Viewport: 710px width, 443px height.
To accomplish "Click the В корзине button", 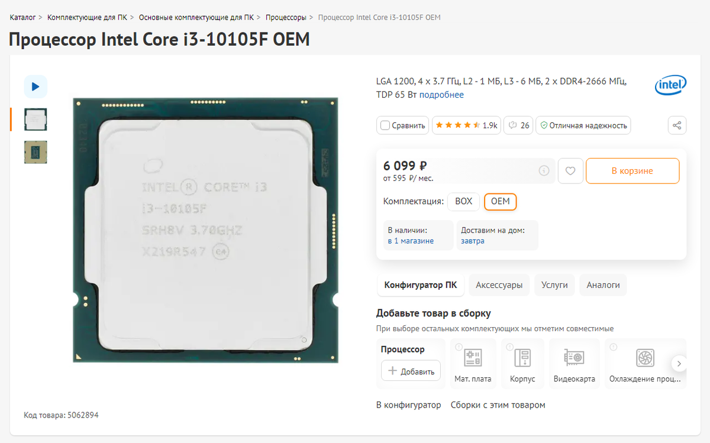I will coord(632,171).
